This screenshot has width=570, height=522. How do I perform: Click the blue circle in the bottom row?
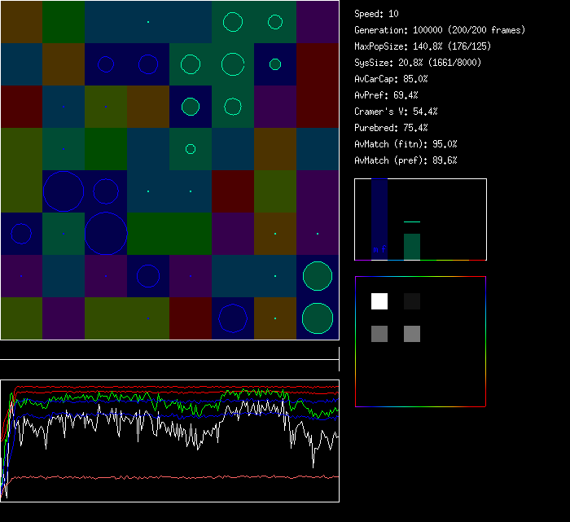click(233, 318)
